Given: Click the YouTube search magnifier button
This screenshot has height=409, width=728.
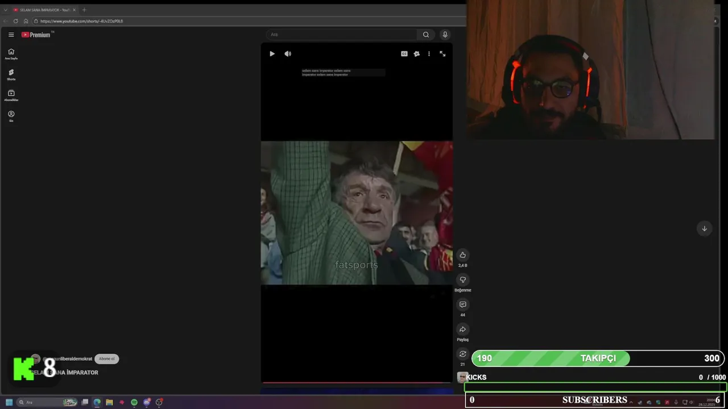Looking at the screenshot, I should [x=426, y=35].
